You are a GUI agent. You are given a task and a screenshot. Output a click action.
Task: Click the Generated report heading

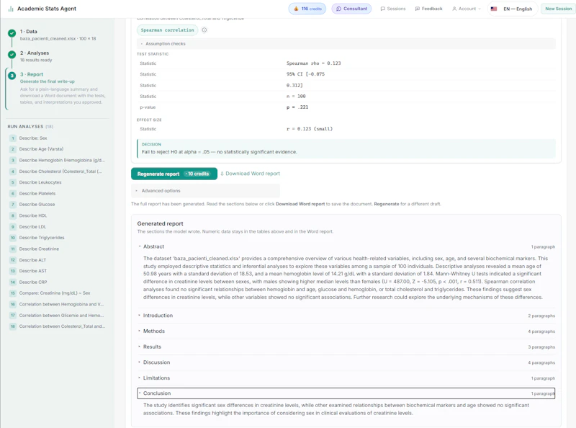pyautogui.click(x=160, y=223)
